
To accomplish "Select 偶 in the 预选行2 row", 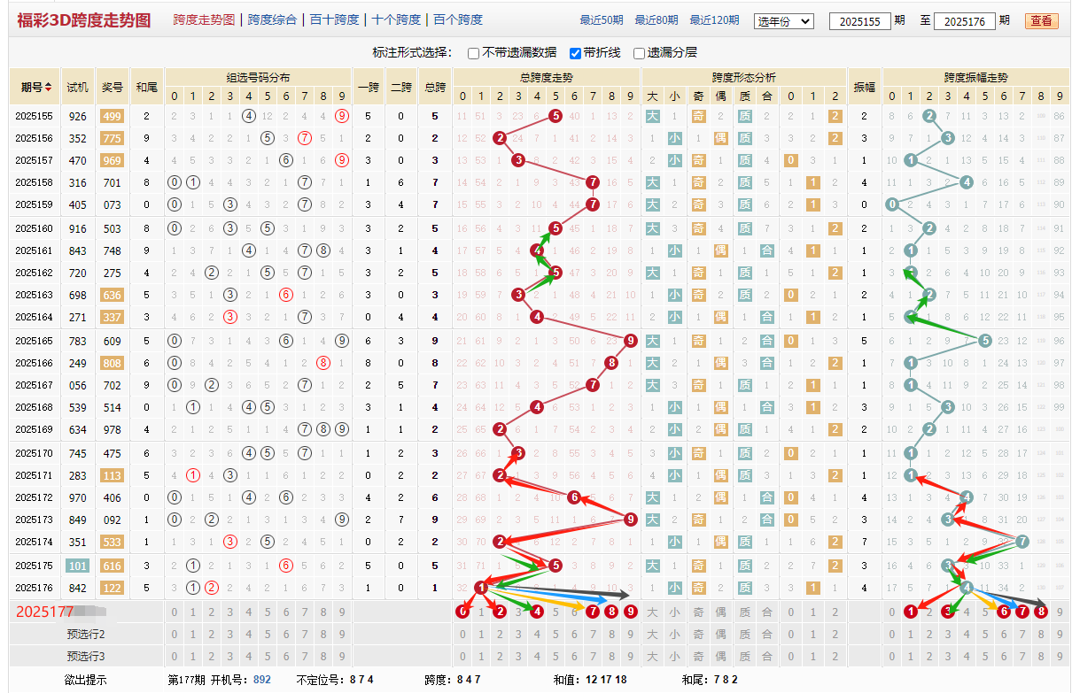I will click(x=721, y=634).
